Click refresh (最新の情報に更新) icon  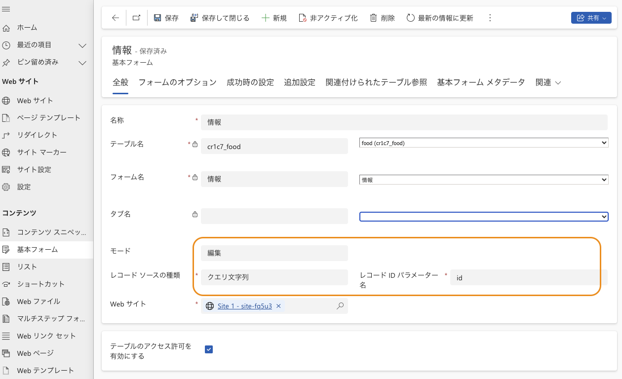pyautogui.click(x=410, y=18)
